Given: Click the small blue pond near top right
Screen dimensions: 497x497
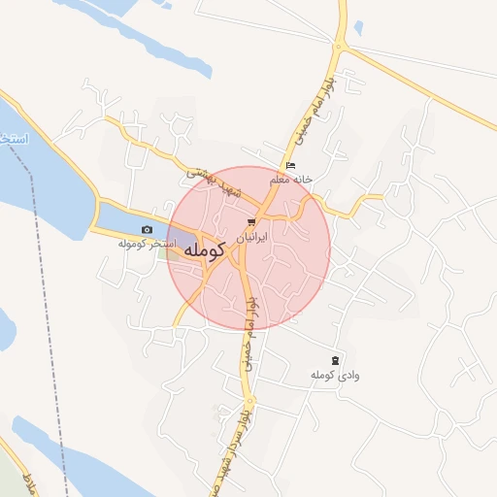Looking at the screenshot, I should tap(358, 28).
